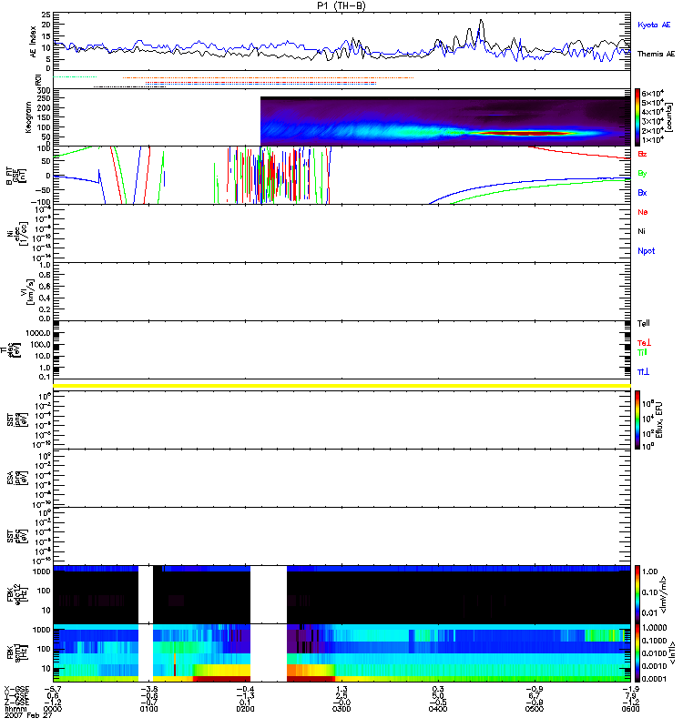The width and height of the screenshot is (683, 728).
Task: Click the 0200 time tick label
Action: tap(245, 709)
